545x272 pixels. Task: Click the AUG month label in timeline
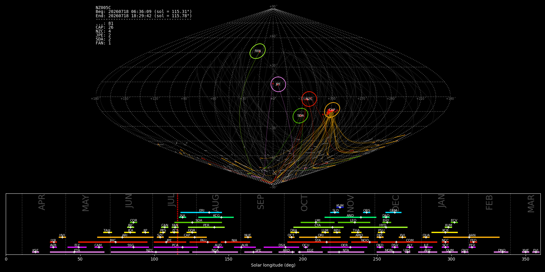point(216,202)
